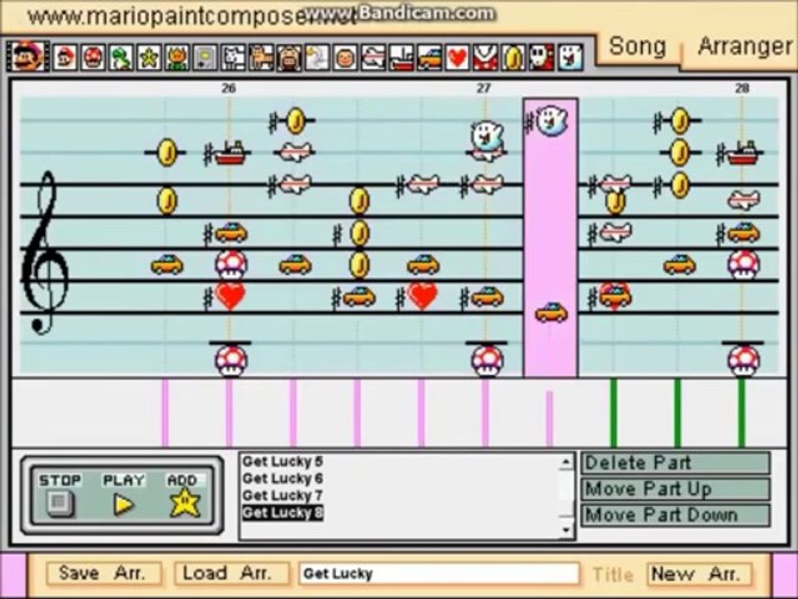Switch to the Song tab

[638, 47]
